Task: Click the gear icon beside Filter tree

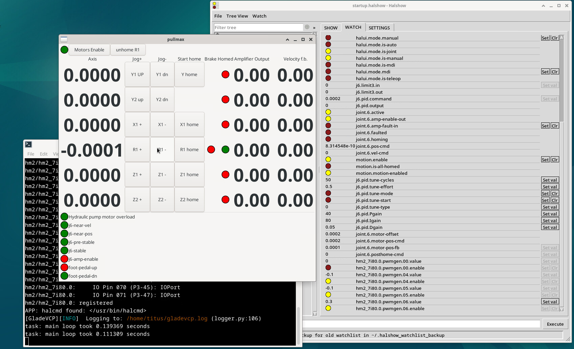Action: point(307,27)
